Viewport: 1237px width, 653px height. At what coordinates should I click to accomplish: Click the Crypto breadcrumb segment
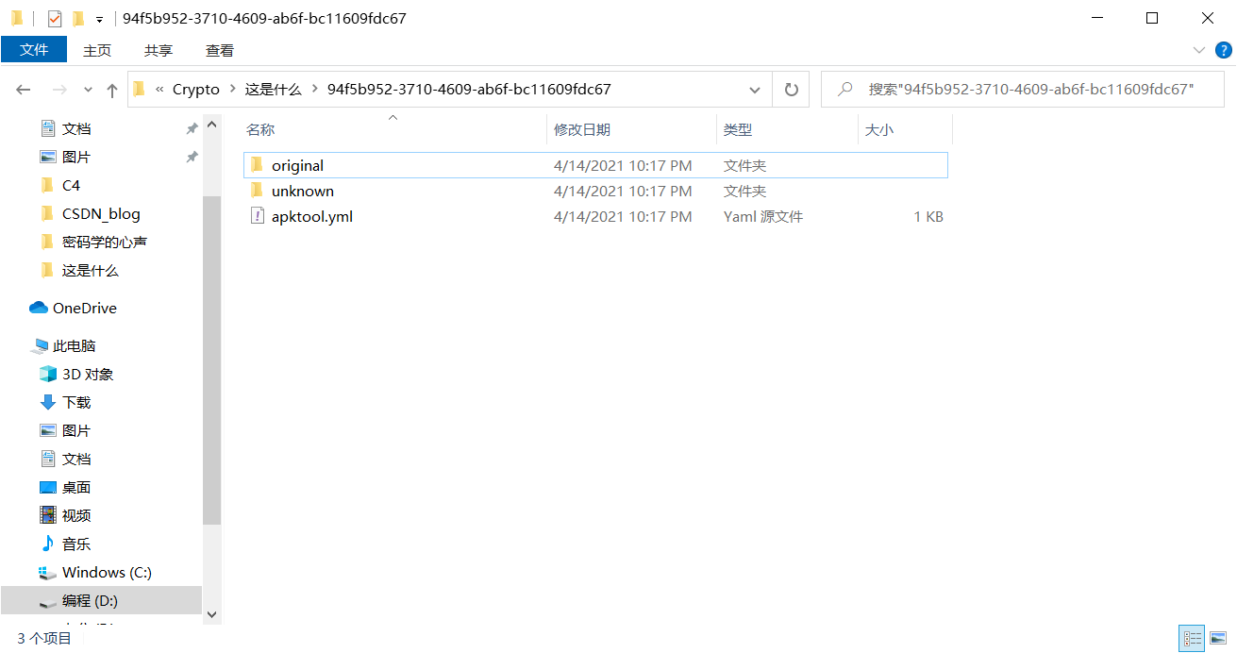click(x=196, y=90)
